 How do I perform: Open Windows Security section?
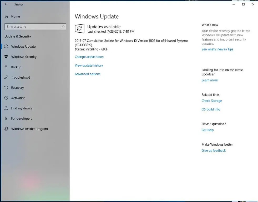tap(24, 57)
